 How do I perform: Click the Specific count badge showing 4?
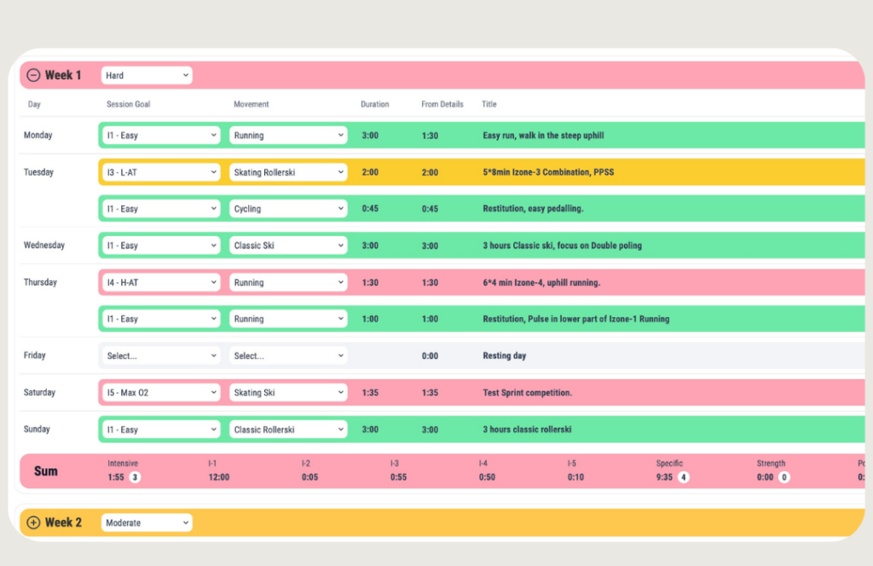point(683,477)
